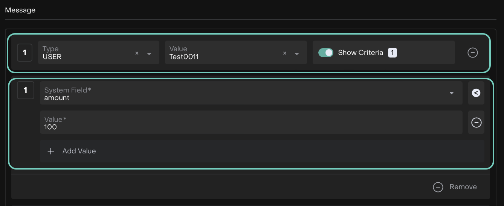Remove the 100 criteria value
The width and height of the screenshot is (504, 206).
coord(476,123)
